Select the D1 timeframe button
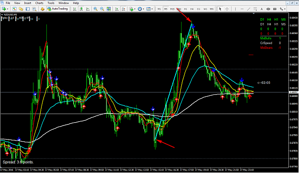Image resolution: width=299 pixels, height=173 pixels. click(199, 9)
